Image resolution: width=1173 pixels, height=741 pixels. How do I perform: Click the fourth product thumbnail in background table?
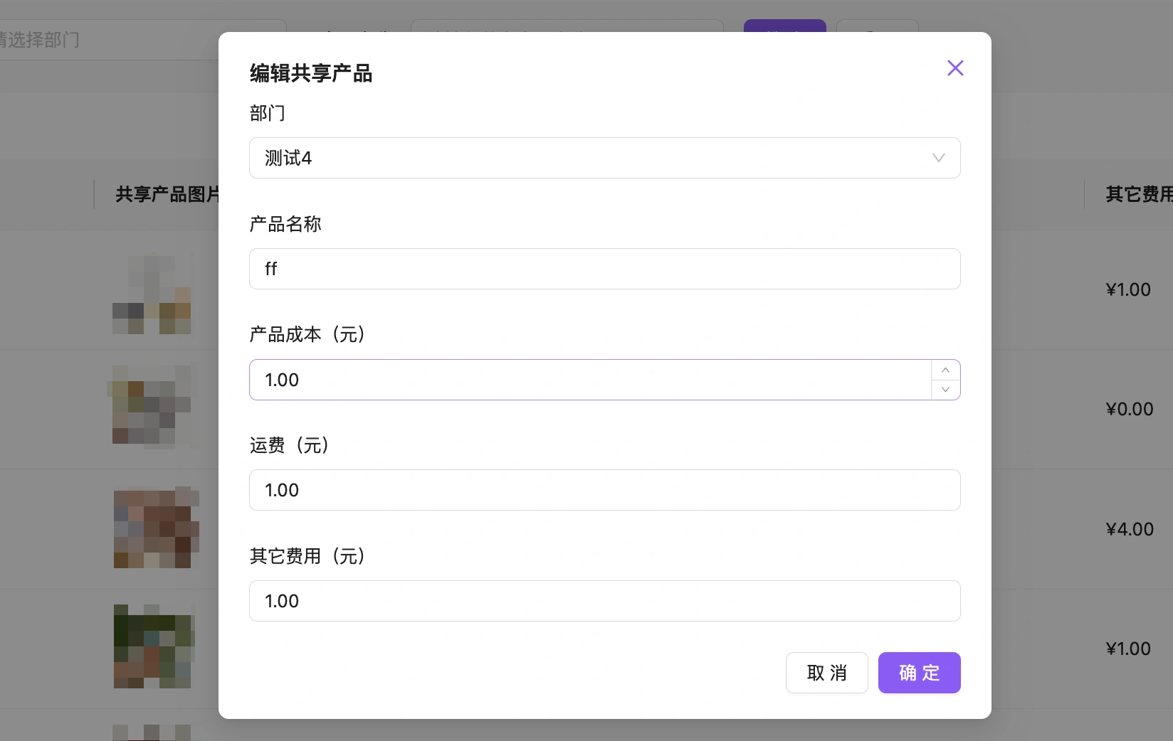coord(154,646)
